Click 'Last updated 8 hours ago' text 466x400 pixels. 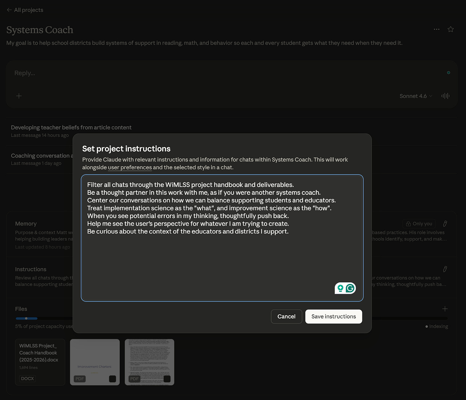(43, 247)
